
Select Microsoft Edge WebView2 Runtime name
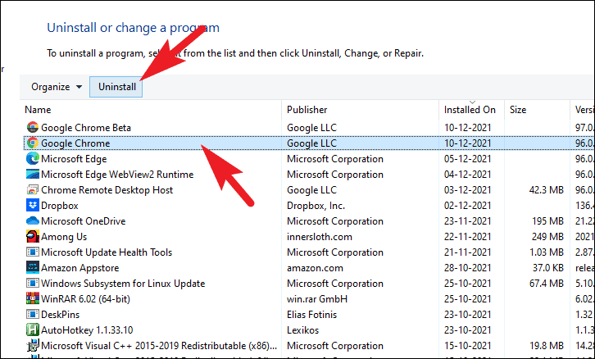(117, 175)
